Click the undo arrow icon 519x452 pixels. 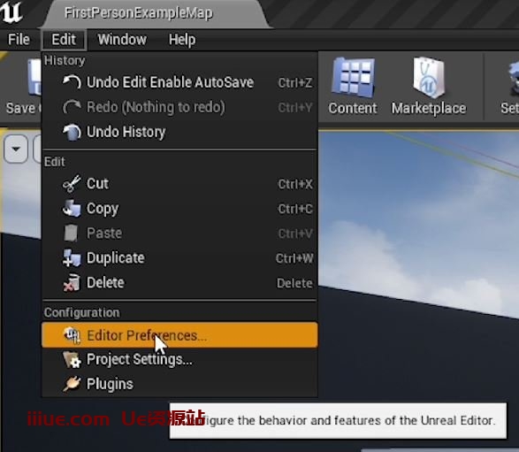point(72,82)
